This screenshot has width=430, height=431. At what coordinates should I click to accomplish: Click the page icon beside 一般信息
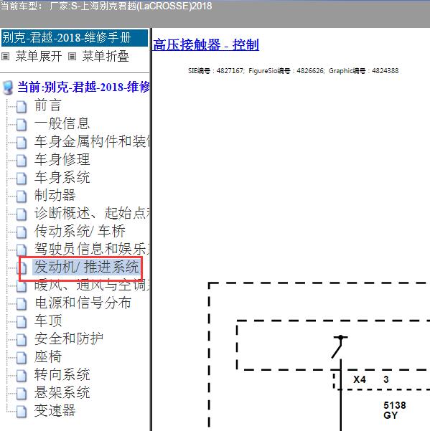pos(22,125)
